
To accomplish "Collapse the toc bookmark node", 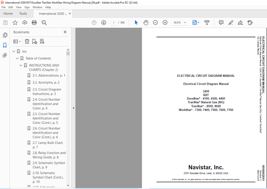I will [x=14, y=51].
